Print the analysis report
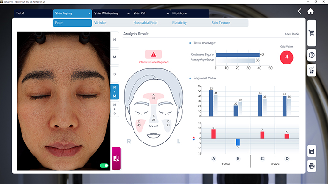 (312, 166)
